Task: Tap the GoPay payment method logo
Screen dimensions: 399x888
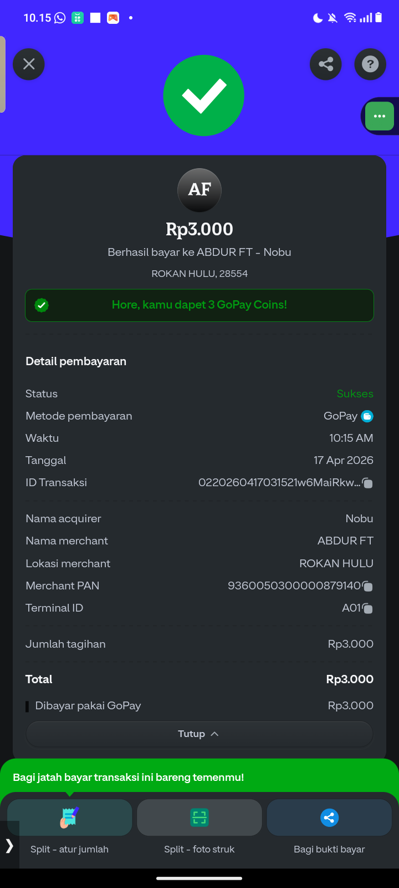Action: tap(367, 416)
